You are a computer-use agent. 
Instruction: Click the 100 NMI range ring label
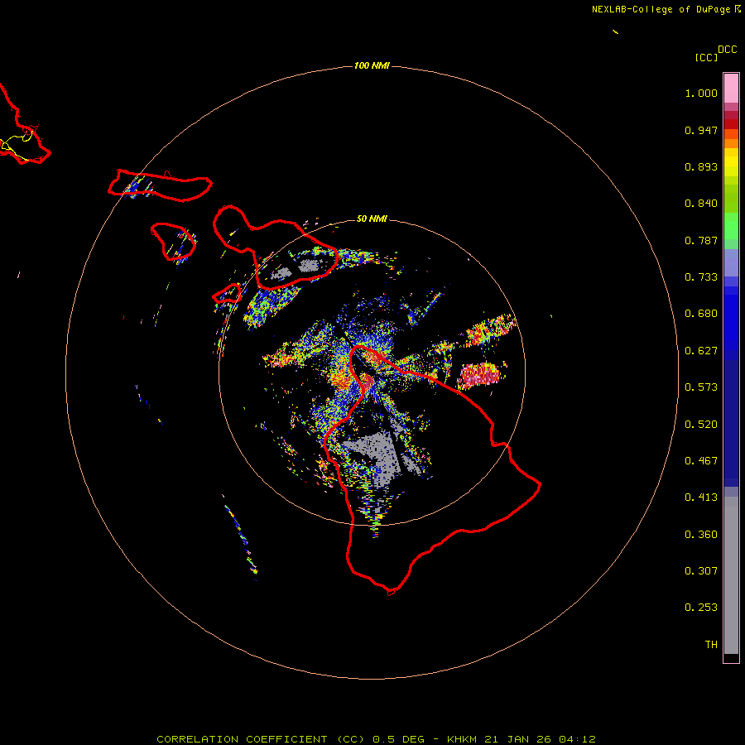(x=372, y=65)
